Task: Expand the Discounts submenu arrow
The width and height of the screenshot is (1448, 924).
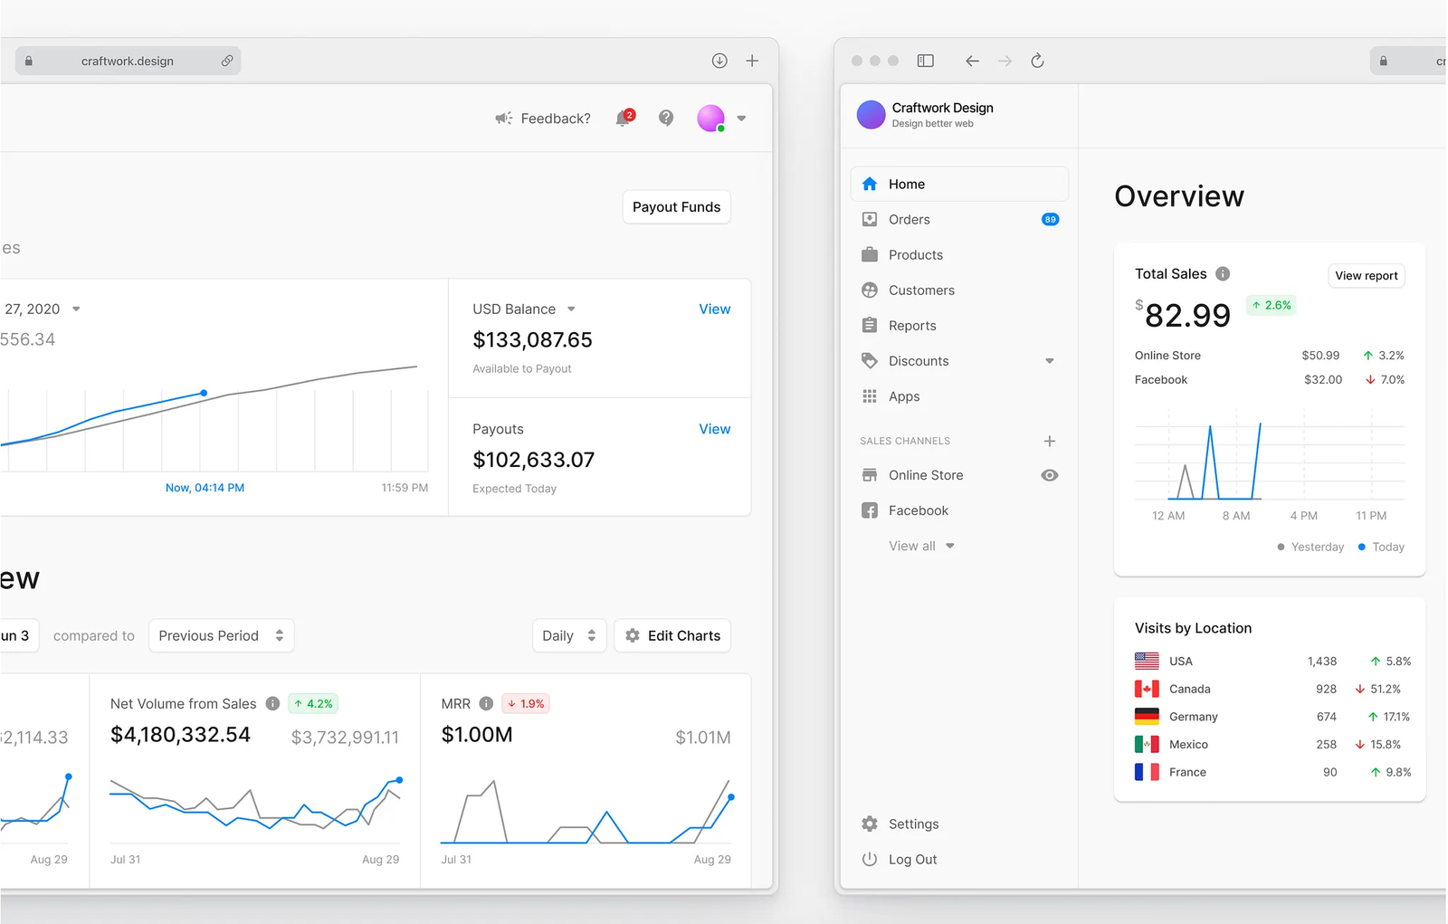Action: point(1050,361)
